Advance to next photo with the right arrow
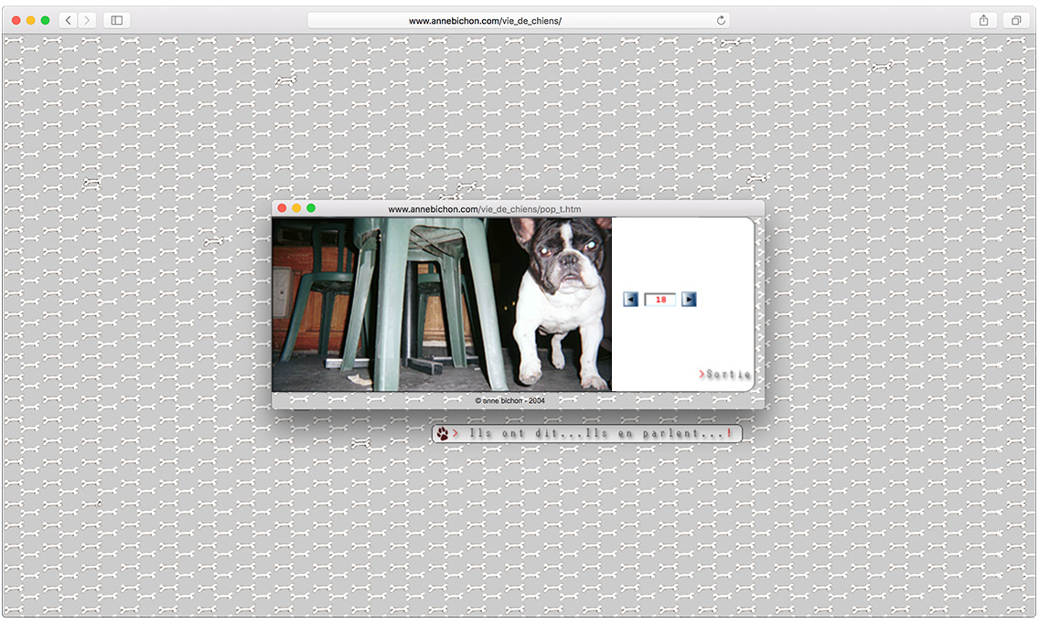Image resolution: width=1039 pixels, height=626 pixels. pyautogui.click(x=689, y=299)
